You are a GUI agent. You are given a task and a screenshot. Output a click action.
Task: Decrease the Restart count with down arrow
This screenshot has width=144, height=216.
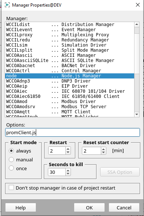click(x=68, y=152)
